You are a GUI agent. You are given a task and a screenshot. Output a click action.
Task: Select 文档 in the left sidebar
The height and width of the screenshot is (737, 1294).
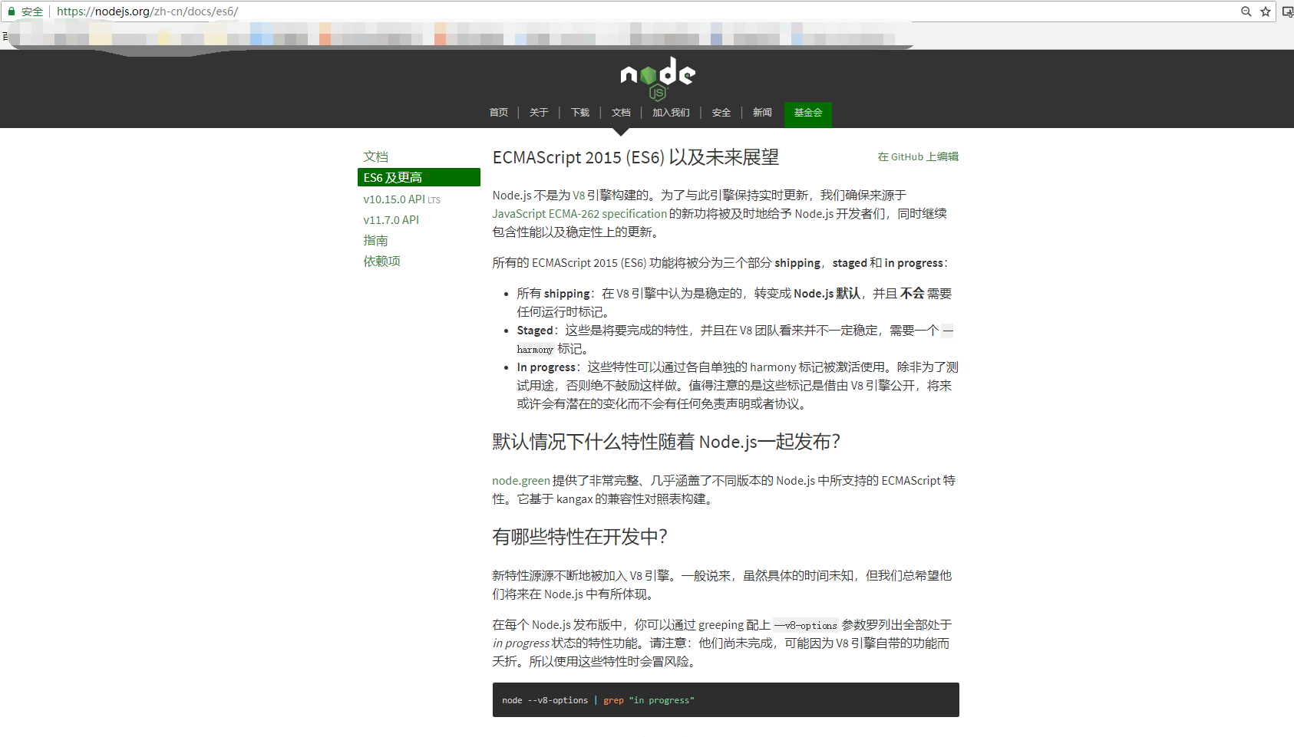point(376,156)
